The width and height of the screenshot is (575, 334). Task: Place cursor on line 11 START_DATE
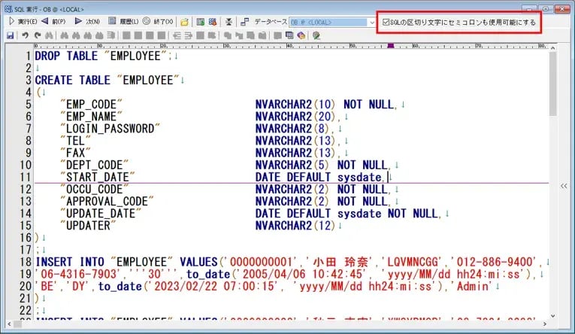pyautogui.click(x=98, y=177)
